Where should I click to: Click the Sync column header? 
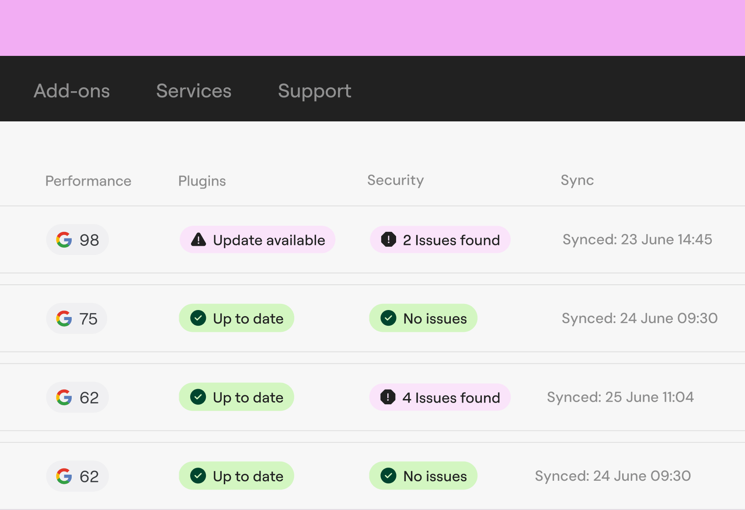[577, 180]
